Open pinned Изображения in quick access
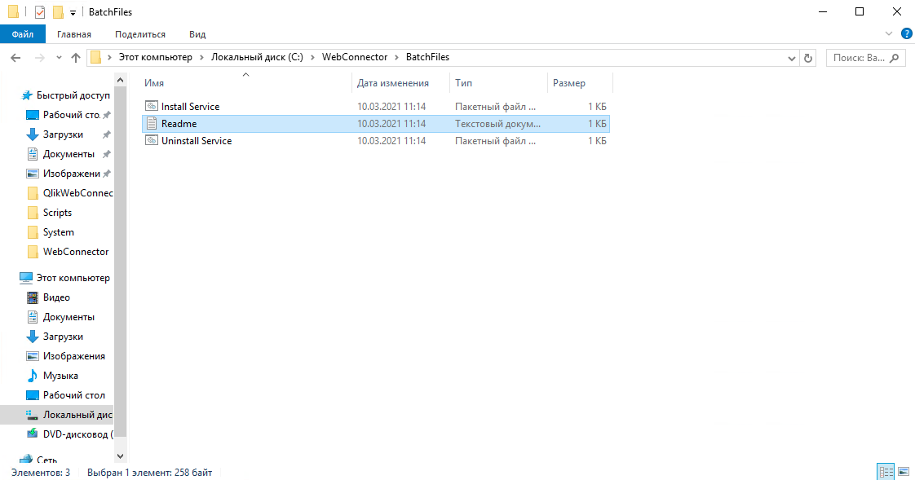This screenshot has width=915, height=480. (x=71, y=174)
